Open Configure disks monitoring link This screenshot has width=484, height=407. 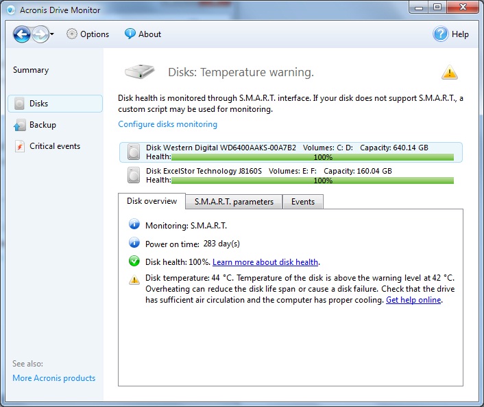[x=167, y=124]
